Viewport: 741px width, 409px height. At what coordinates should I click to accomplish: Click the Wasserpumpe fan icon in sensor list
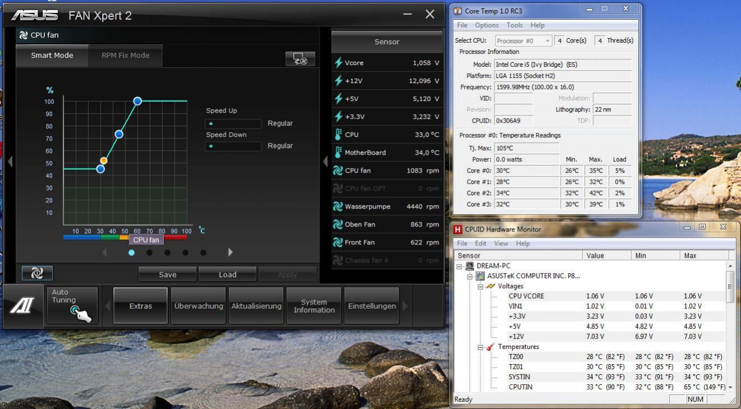click(338, 206)
